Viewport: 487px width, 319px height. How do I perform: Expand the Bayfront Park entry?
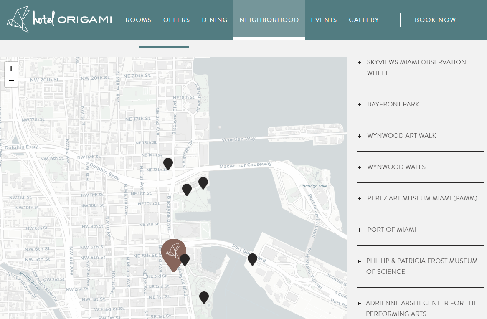420,104
